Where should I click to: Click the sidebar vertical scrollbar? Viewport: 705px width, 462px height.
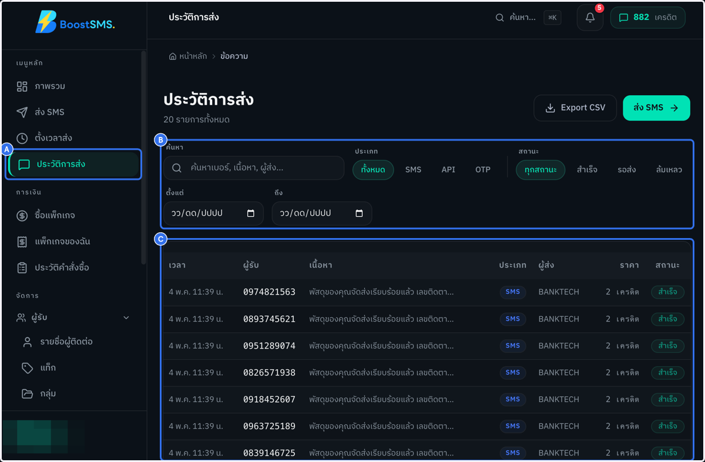(x=143, y=158)
